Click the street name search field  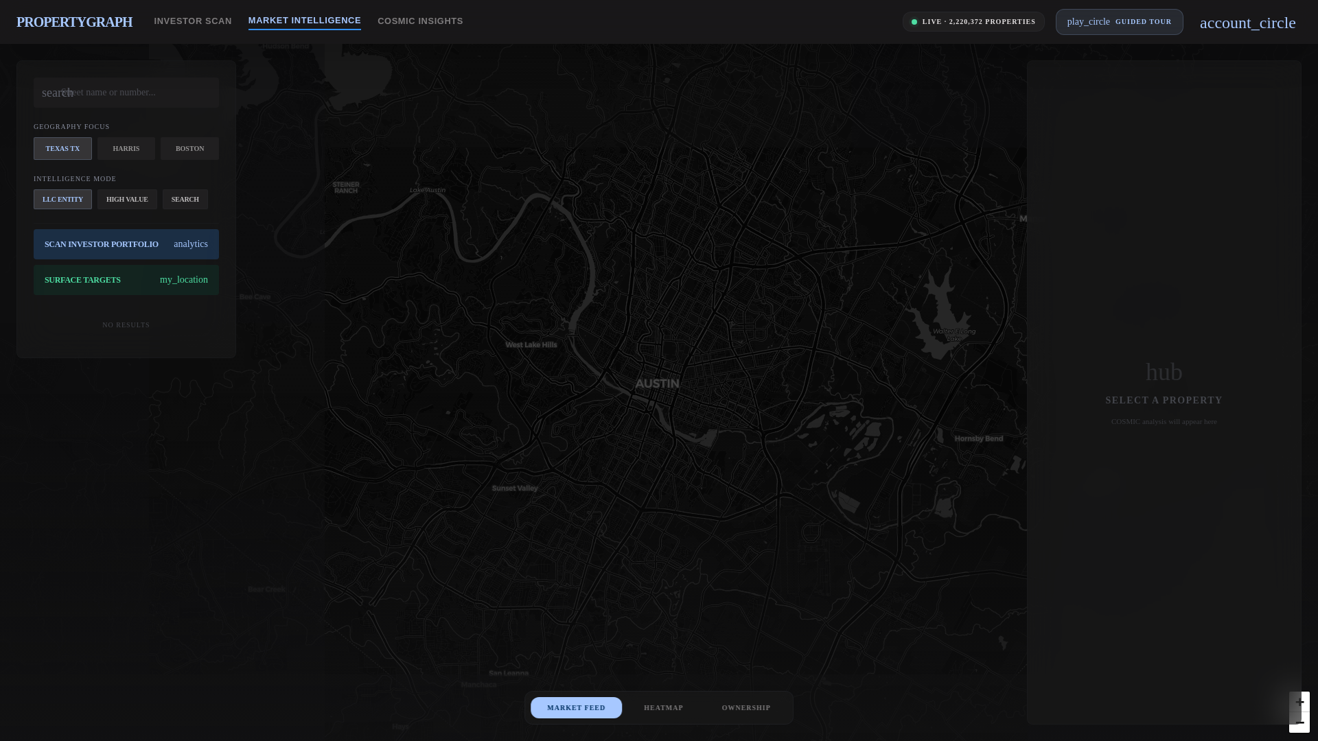click(126, 93)
